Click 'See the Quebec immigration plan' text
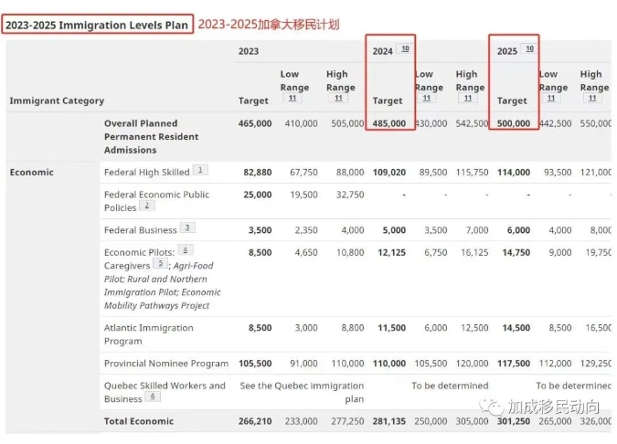 click(x=302, y=392)
